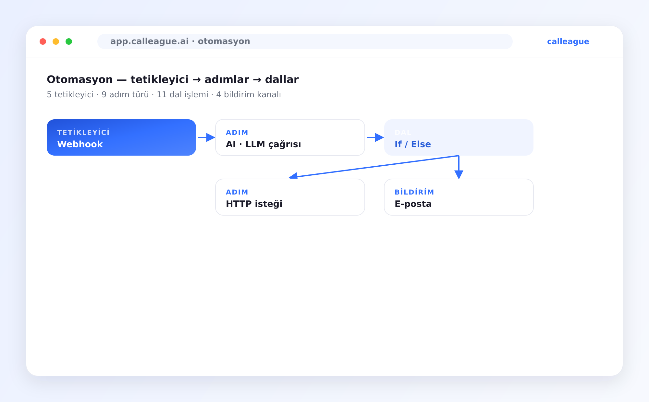Open the AI · LLM çağrısı step node

coord(290,137)
